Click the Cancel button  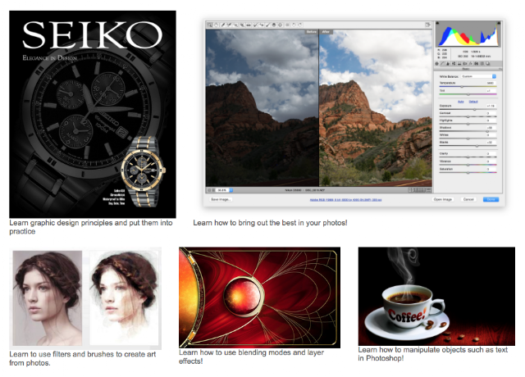pyautogui.click(x=468, y=199)
